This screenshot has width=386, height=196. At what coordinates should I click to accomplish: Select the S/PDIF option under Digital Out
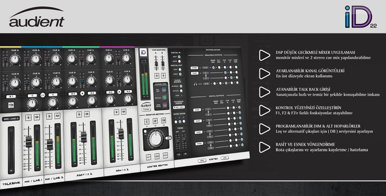(x=180, y=74)
